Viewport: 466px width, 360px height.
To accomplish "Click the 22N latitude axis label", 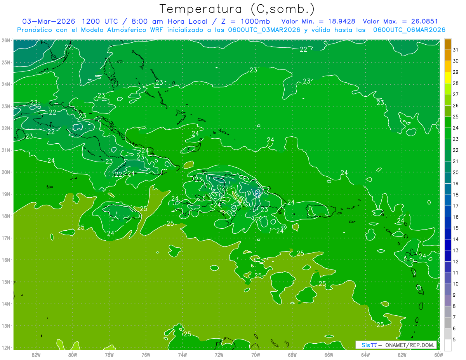I will coord(5,128).
